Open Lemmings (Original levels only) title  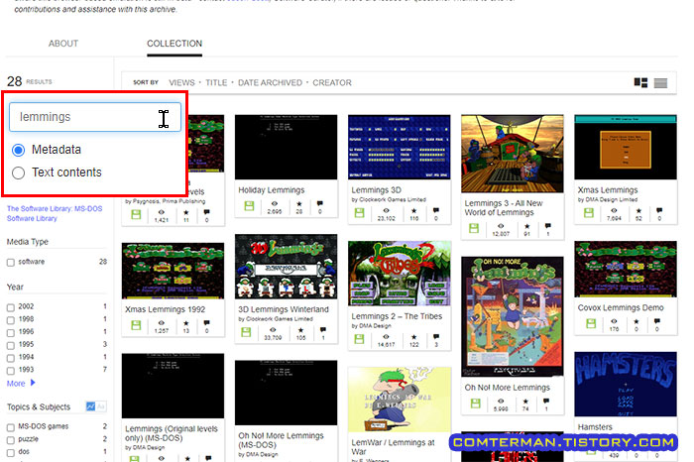pos(172,433)
